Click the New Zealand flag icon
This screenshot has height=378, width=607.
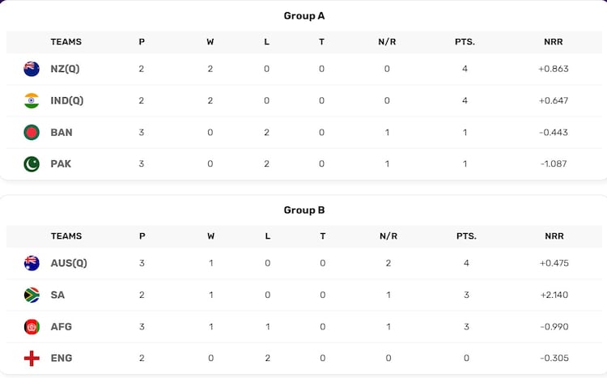32,69
